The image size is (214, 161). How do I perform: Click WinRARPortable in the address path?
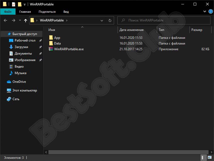52,20
